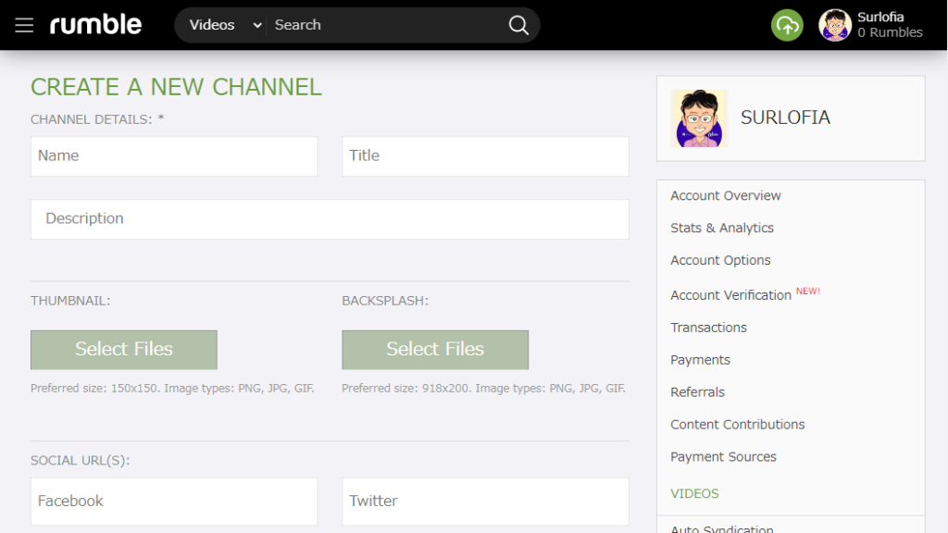Open Account Verification link
The width and height of the screenshot is (948, 533).
click(x=730, y=295)
